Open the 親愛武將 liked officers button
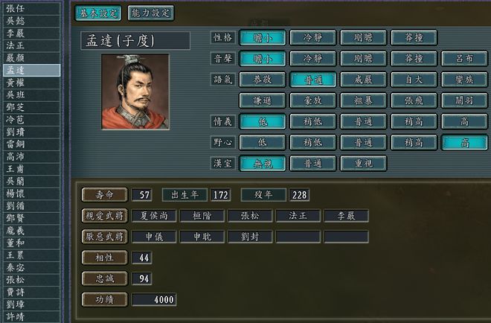 click(105, 216)
